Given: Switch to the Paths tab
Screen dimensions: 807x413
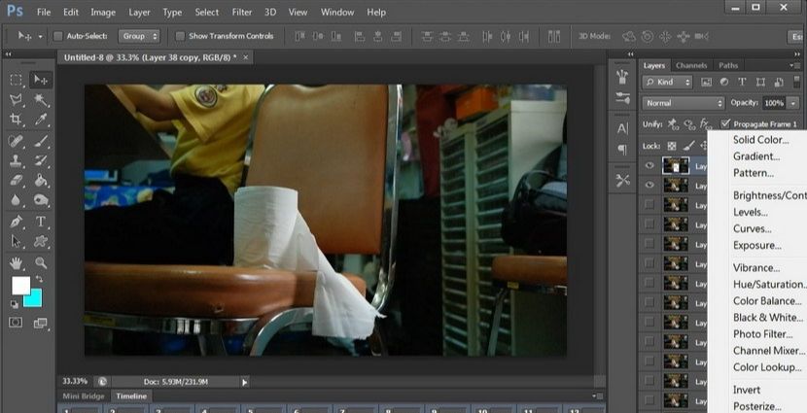Looking at the screenshot, I should click(x=728, y=65).
